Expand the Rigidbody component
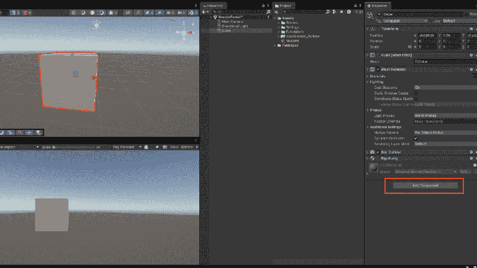Image resolution: width=477 pixels, height=268 pixels. [x=368, y=159]
